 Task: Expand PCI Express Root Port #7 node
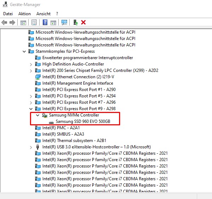[x=31, y=103]
